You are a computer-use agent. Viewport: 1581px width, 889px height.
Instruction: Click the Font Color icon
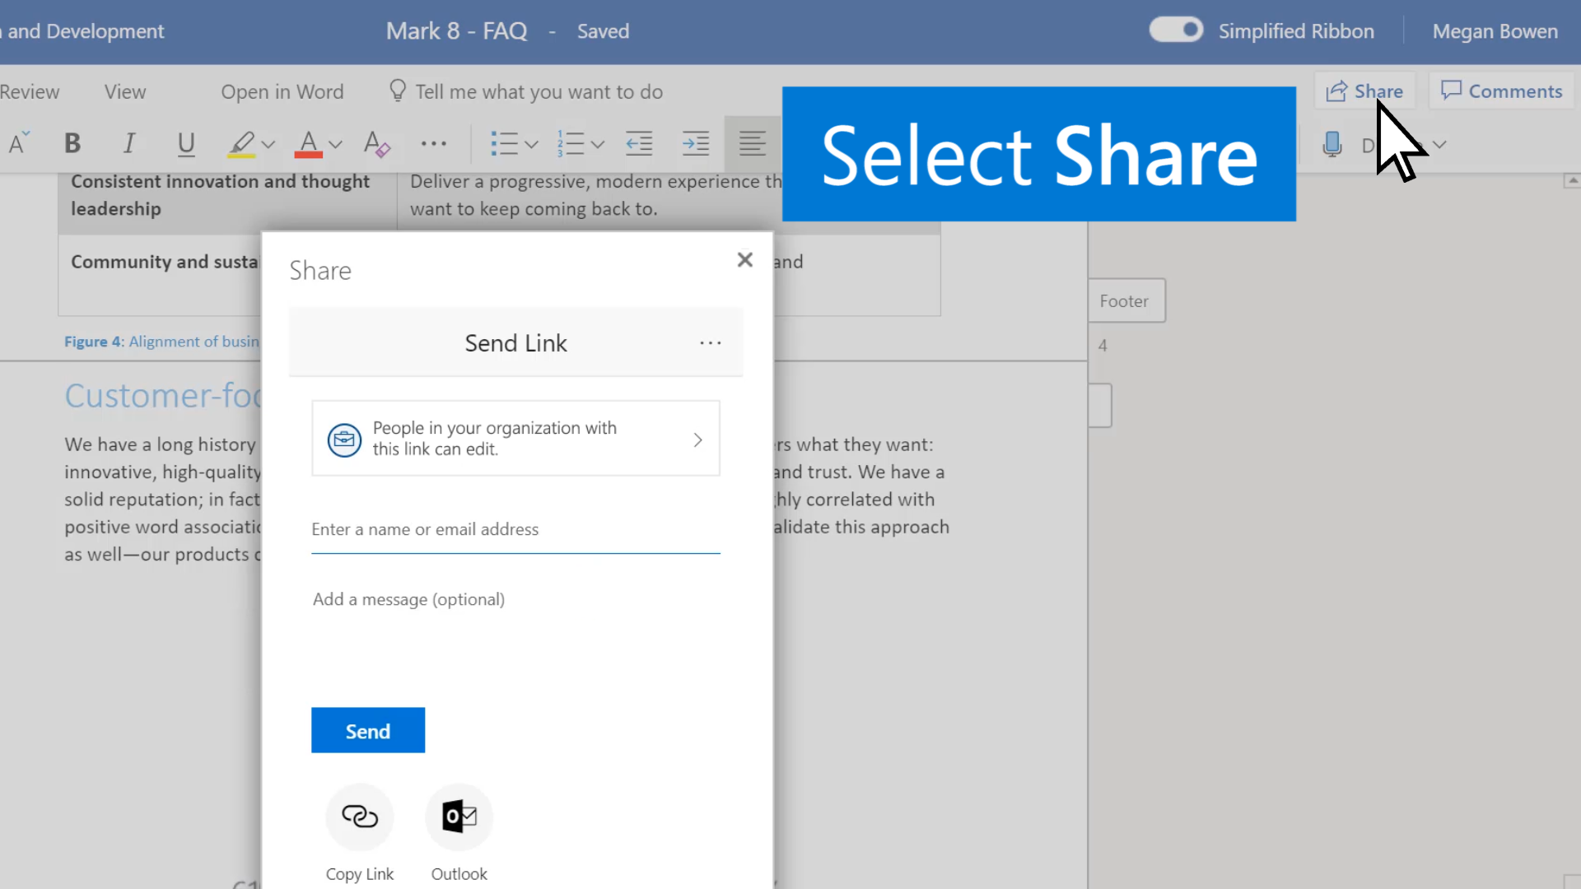click(x=309, y=142)
